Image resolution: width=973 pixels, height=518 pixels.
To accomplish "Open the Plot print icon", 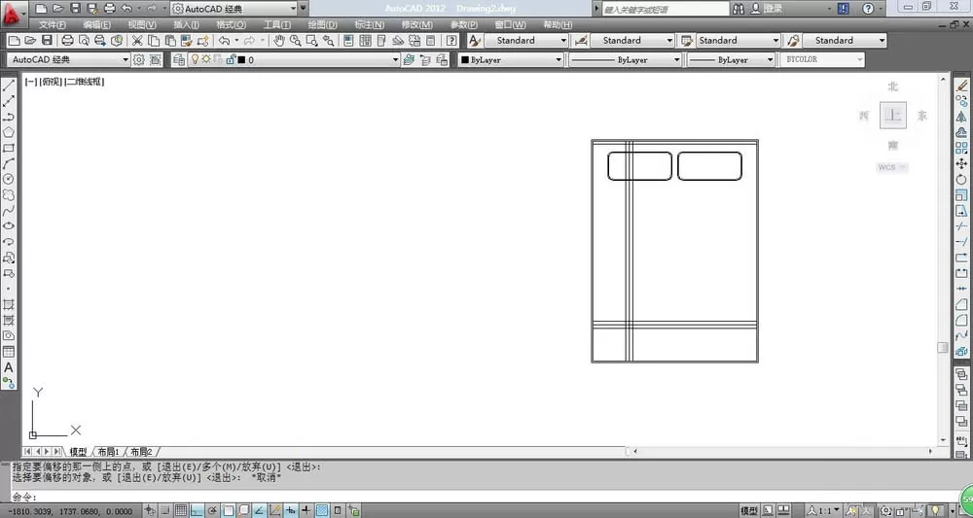I will click(68, 40).
